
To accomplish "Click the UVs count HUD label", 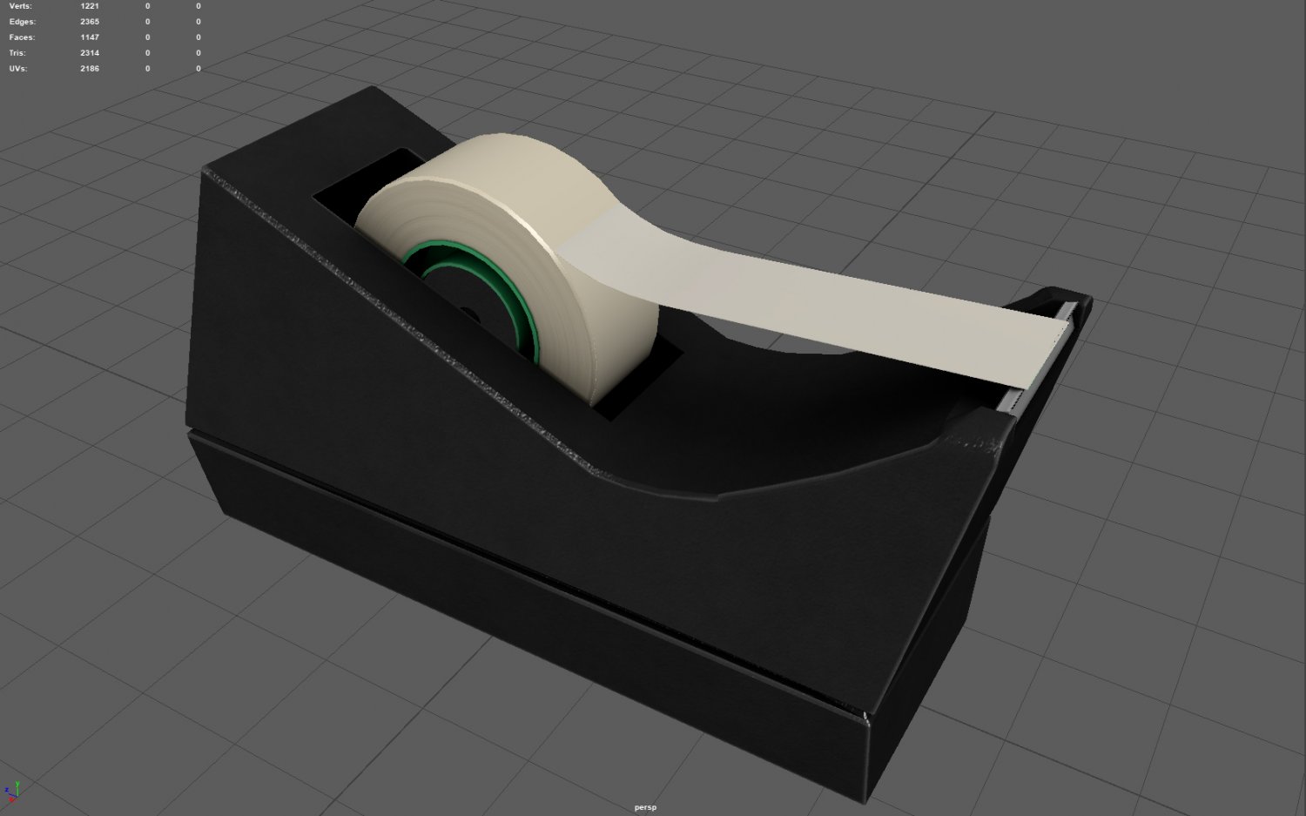I will point(19,68).
